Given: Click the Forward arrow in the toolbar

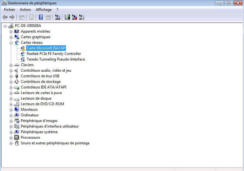Looking at the screenshot, I should 12,17.
